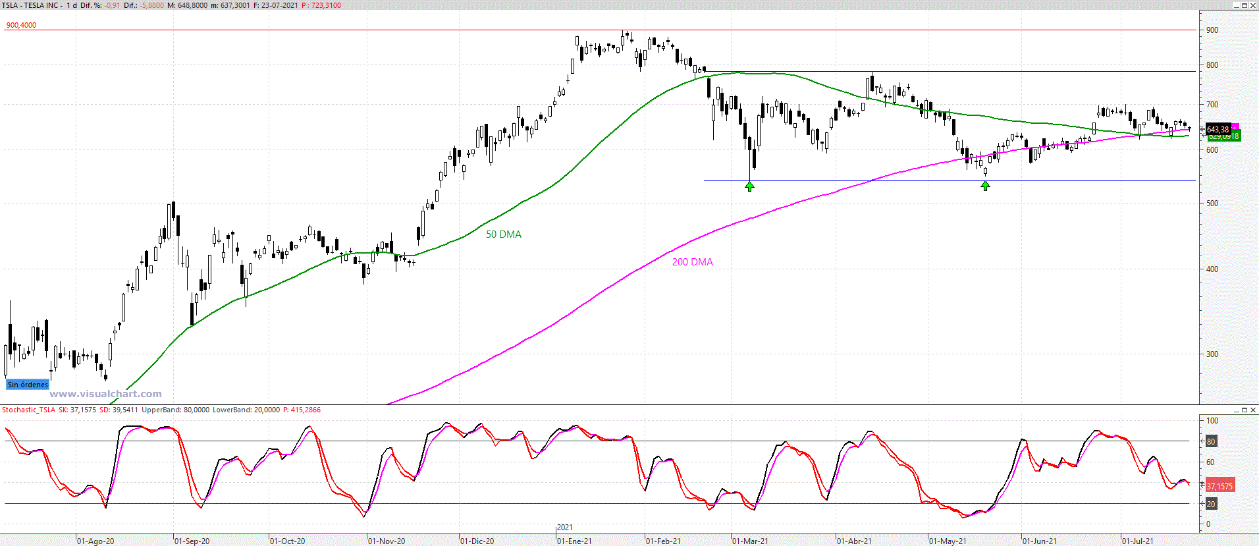Click the '01-Jun-21' date axis label
Screen dimensions: 1259x546
click(1040, 541)
